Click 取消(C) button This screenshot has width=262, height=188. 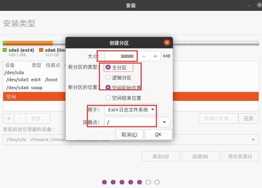click(x=129, y=134)
